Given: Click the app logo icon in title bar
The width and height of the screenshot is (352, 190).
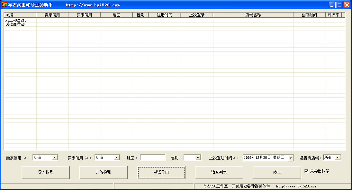Looking at the screenshot, I should pos(4,5).
